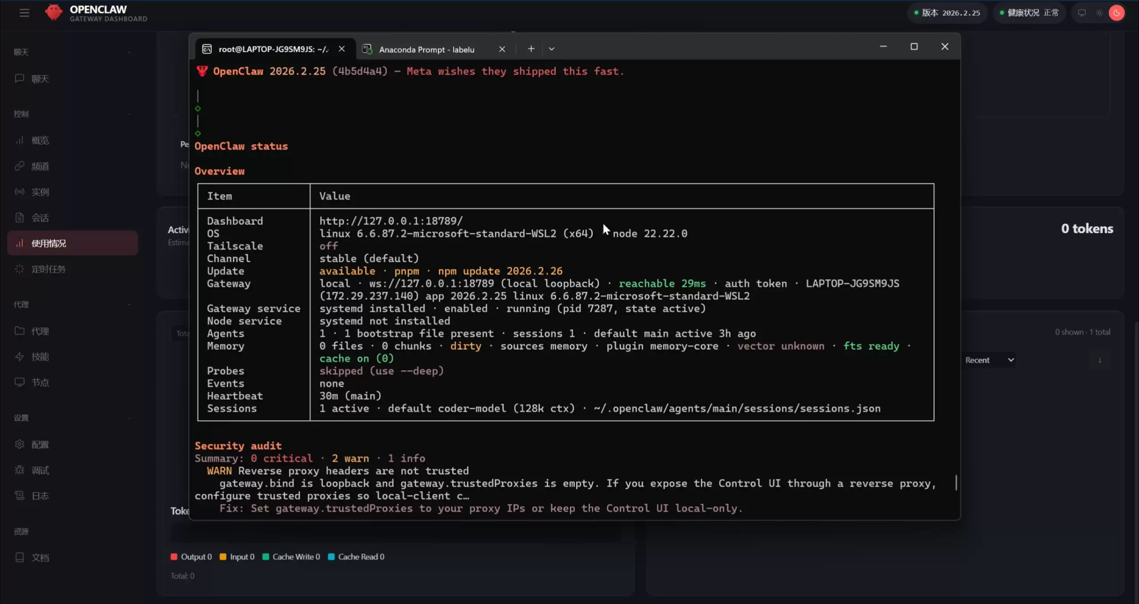This screenshot has width=1139, height=604.
Task: Open the 定时任务 scheduled tasks page
Action: (48, 269)
